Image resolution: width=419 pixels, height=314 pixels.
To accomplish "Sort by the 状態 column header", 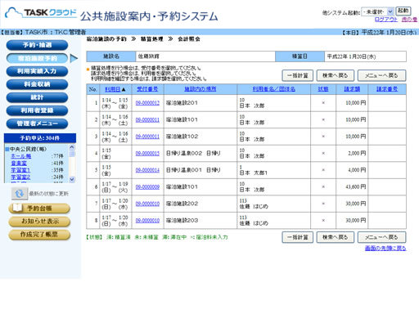I will (x=323, y=89).
